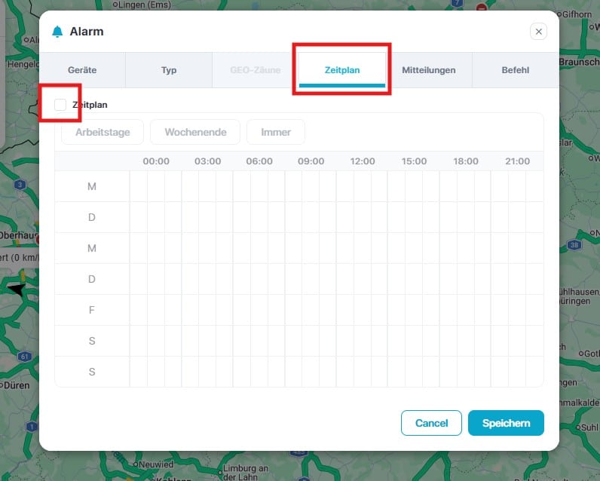Image resolution: width=600 pixels, height=481 pixels.
Task: Click the 18:00 time column header
Action: pyautogui.click(x=466, y=161)
